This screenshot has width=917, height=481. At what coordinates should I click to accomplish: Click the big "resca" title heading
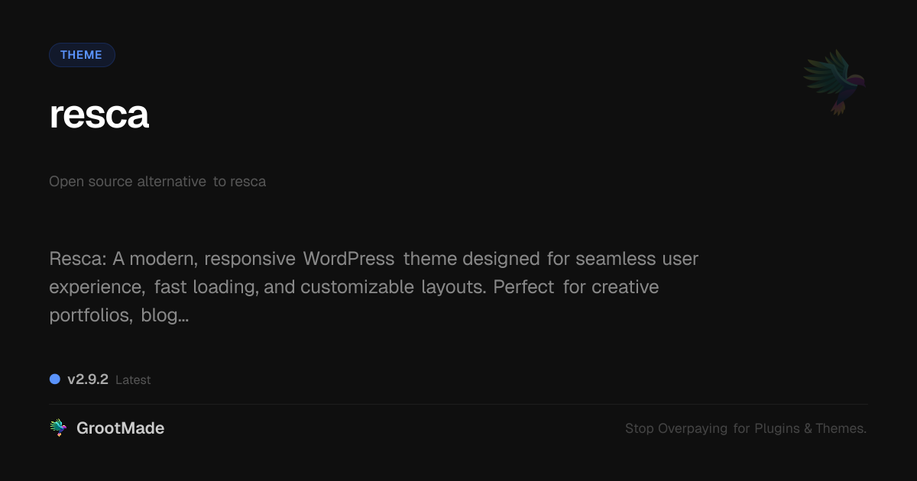(x=99, y=115)
